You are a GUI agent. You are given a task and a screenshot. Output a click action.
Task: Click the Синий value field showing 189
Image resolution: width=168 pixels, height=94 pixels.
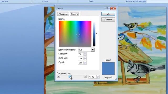pyautogui.click(x=81, y=63)
